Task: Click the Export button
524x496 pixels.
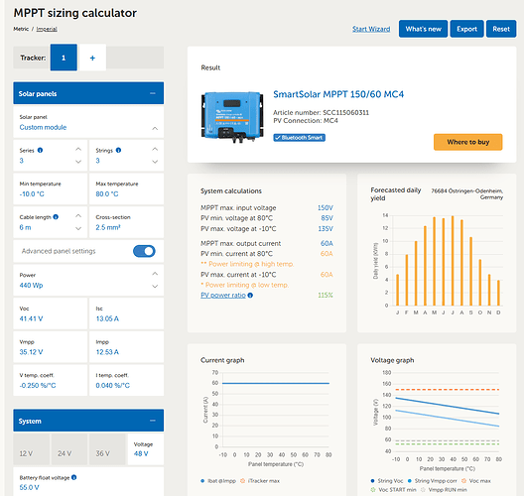Action: point(466,29)
